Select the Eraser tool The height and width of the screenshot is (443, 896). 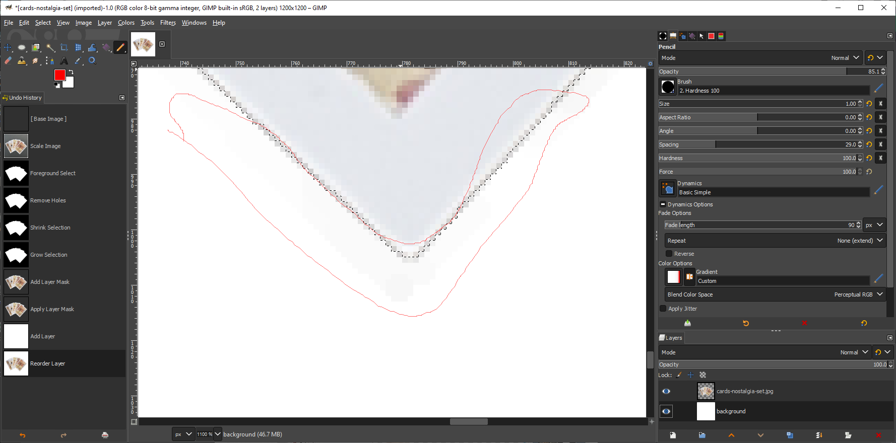coord(8,61)
